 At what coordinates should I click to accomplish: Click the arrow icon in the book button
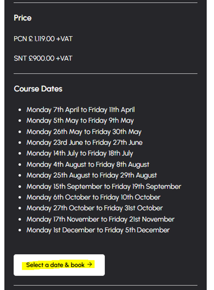pos(90,264)
